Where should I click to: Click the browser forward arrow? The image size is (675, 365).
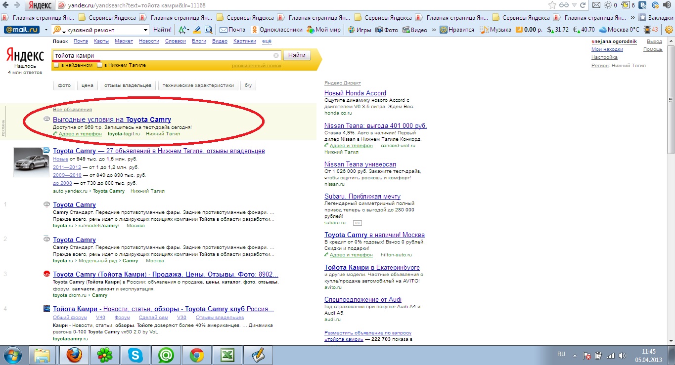(x=17, y=5)
